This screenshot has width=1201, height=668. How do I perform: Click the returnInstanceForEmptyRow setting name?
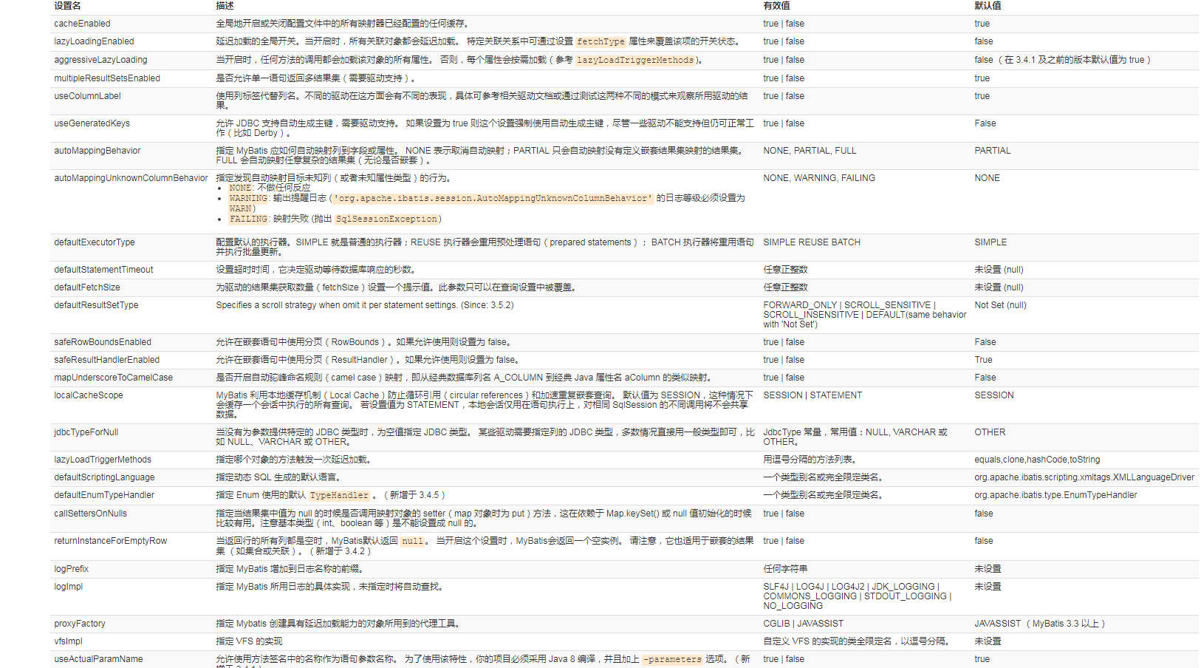(x=111, y=541)
